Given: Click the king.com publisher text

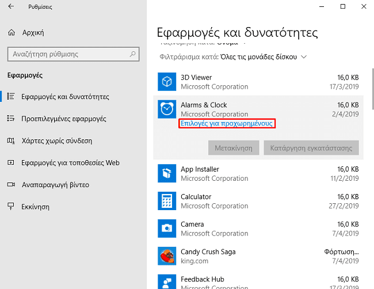Looking at the screenshot, I should point(194,261).
